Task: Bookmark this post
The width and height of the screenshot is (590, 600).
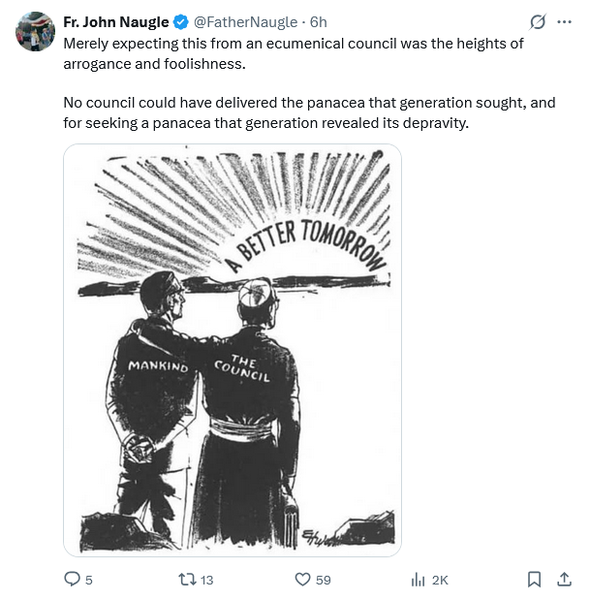Action: coord(534,580)
